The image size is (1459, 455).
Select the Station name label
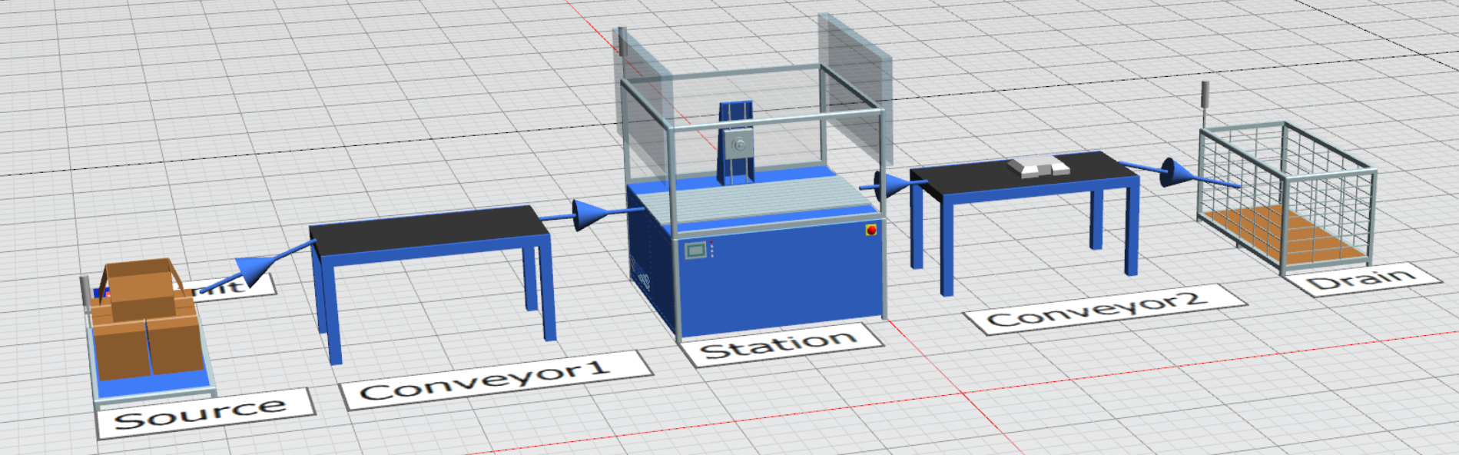coord(780,344)
